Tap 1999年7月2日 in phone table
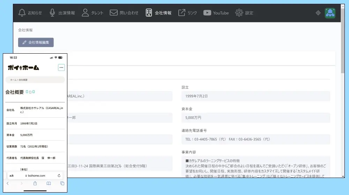The width and height of the screenshot is (349, 195). click(29, 124)
